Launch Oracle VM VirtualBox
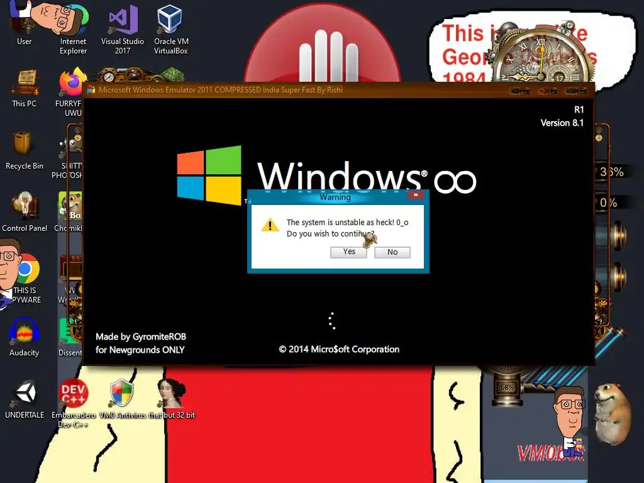Screen dimensions: 644x483 coord(171,29)
